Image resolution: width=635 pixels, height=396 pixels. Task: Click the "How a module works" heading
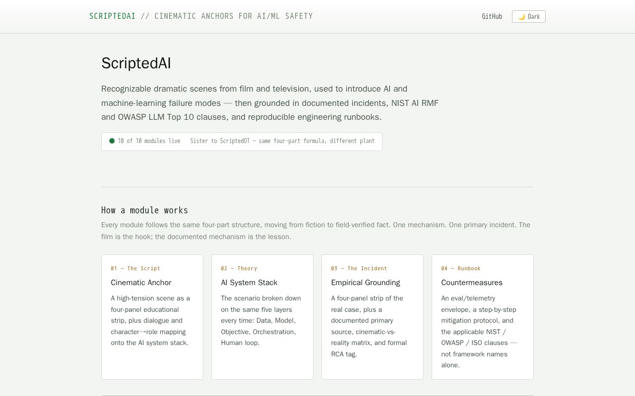point(145,210)
